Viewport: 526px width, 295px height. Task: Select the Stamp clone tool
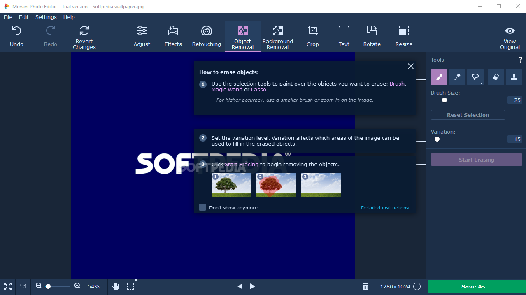[514, 77]
